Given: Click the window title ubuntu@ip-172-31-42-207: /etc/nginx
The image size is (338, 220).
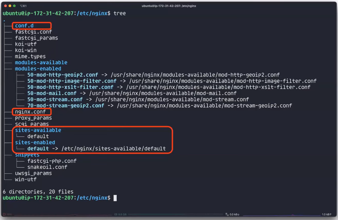Looking at the screenshot, I should click(169, 6).
